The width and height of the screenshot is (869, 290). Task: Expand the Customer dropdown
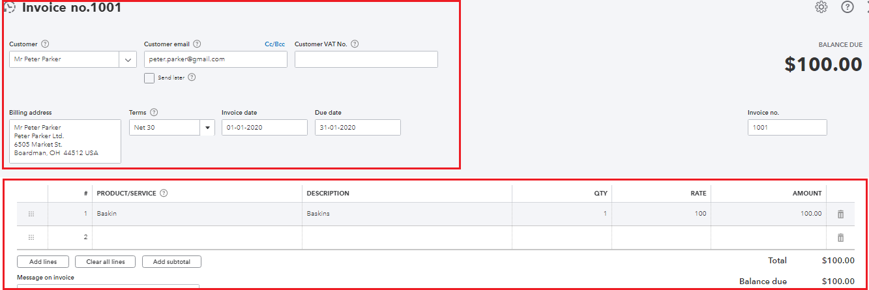(127, 59)
